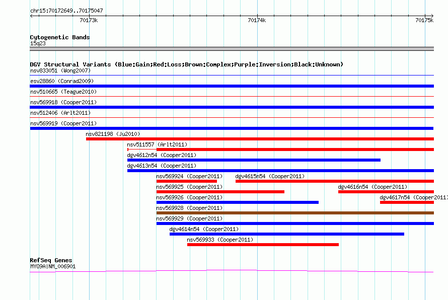Select the esv28860 (Conrad2009) blue gain bar
The width and height of the screenshot is (448, 300).
point(232,86)
